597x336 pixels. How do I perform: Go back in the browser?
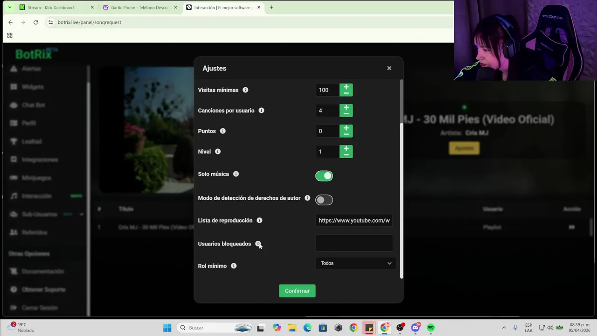tap(10, 22)
